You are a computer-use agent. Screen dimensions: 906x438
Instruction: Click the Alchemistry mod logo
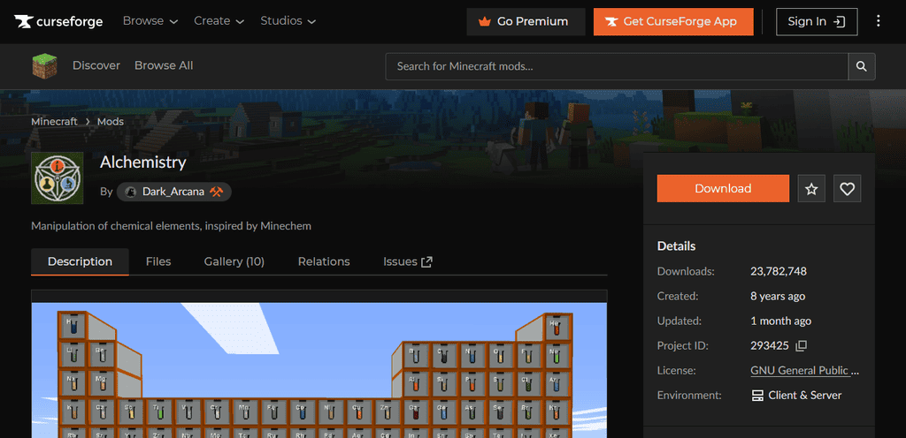tap(58, 178)
